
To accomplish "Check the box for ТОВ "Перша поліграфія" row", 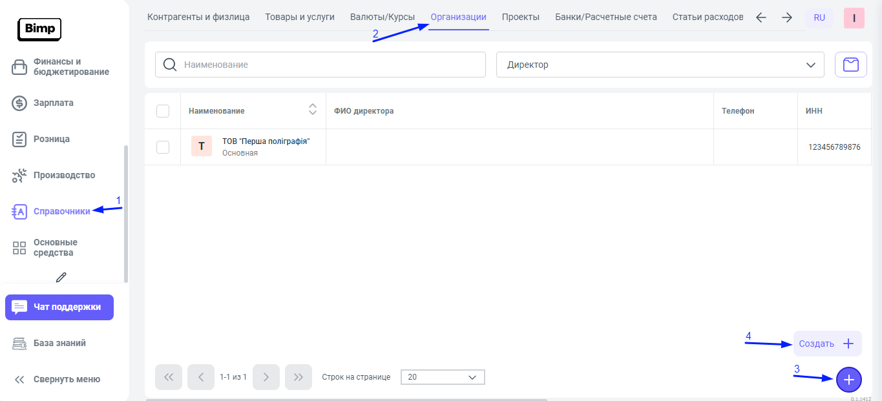I will tap(163, 147).
